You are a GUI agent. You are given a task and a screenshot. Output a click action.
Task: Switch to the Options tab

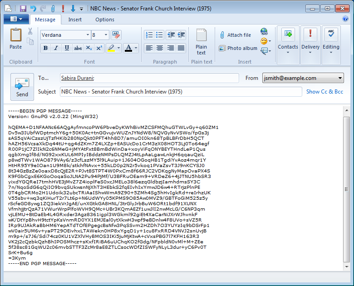pyautogui.click(x=105, y=20)
